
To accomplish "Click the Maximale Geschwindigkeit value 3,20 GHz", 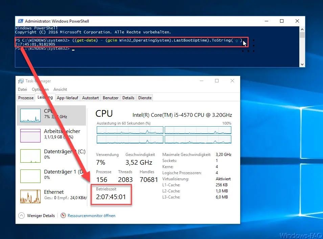I will (224, 155).
